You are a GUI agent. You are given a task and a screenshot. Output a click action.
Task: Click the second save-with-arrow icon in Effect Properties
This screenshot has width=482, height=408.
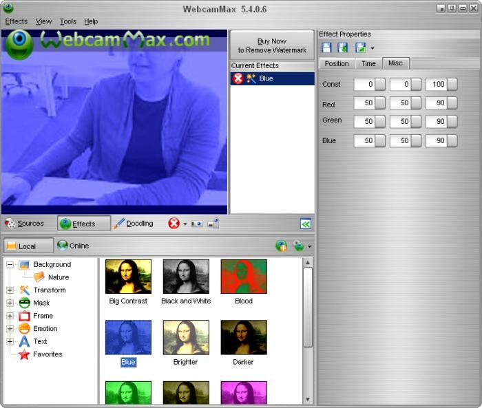tap(342, 48)
